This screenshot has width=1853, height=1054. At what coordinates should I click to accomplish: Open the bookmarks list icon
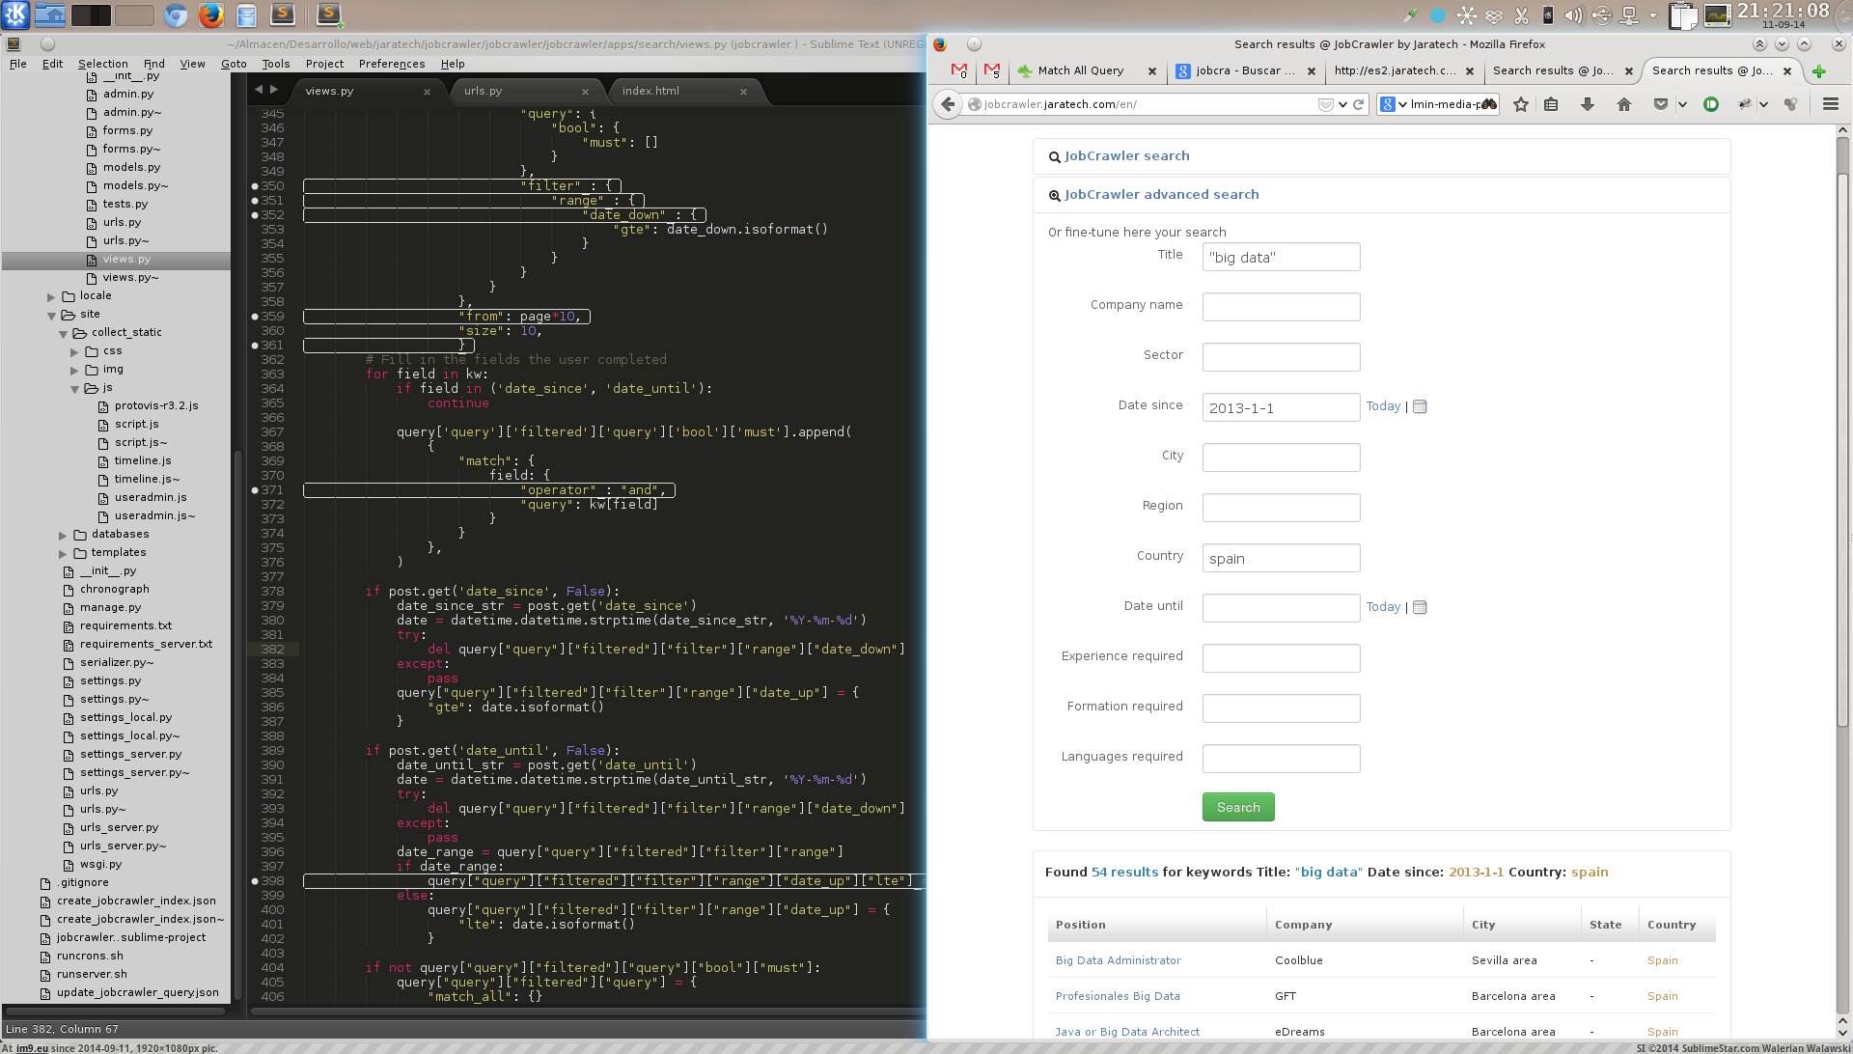pos(1551,104)
